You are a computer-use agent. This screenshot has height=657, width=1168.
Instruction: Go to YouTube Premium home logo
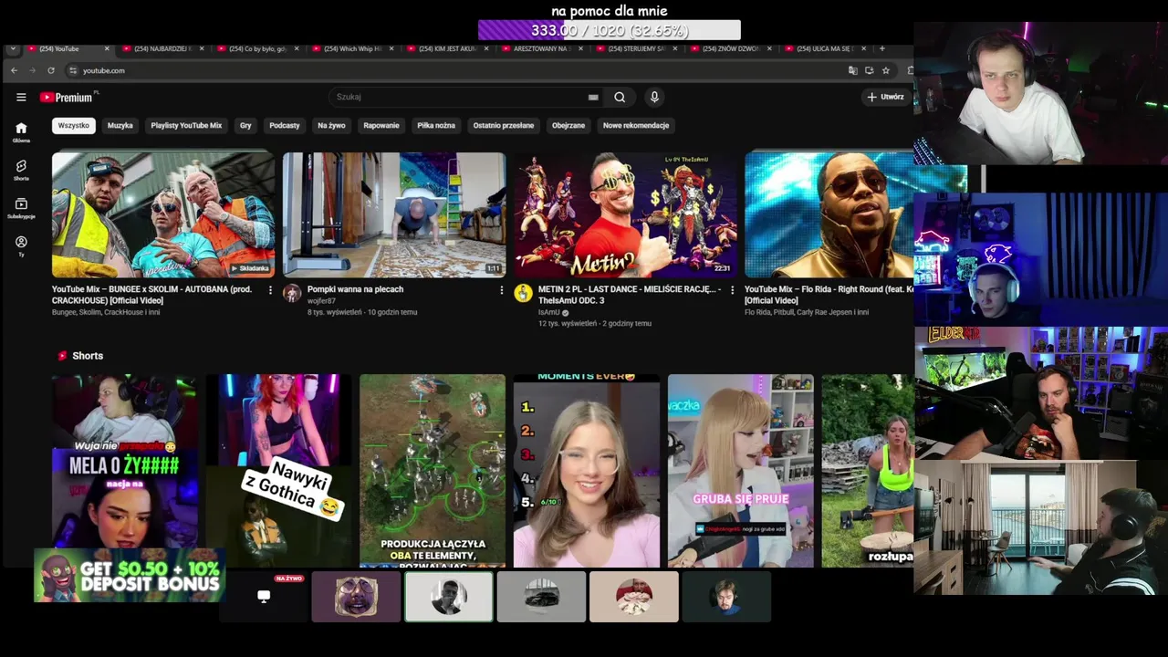click(68, 97)
